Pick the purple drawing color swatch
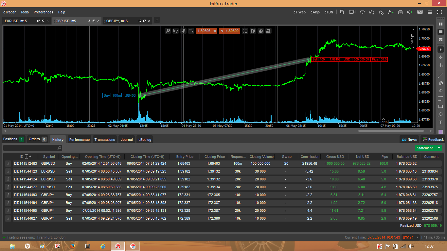This screenshot has width=447, height=251. pyautogui.click(x=440, y=132)
